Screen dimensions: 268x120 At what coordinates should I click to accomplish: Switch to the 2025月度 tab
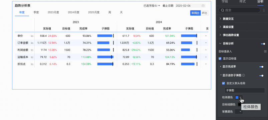tap(94, 12)
